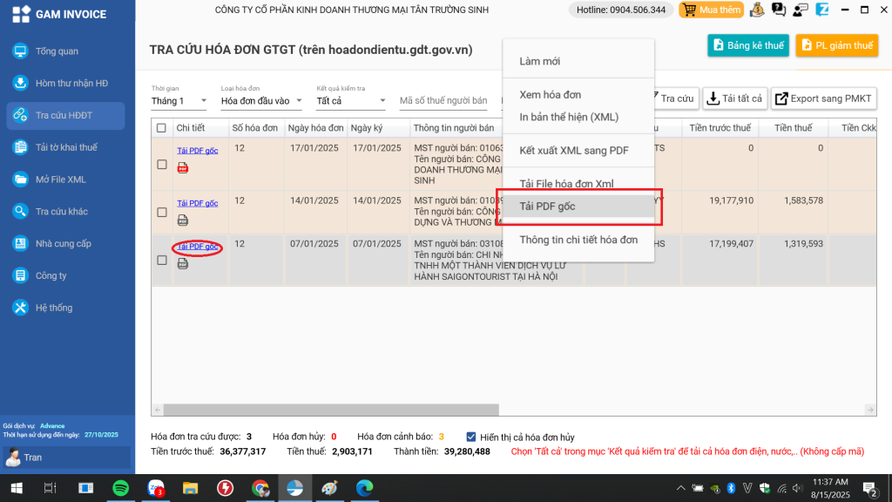Tick the select-all checkbox in table header

[x=161, y=128]
